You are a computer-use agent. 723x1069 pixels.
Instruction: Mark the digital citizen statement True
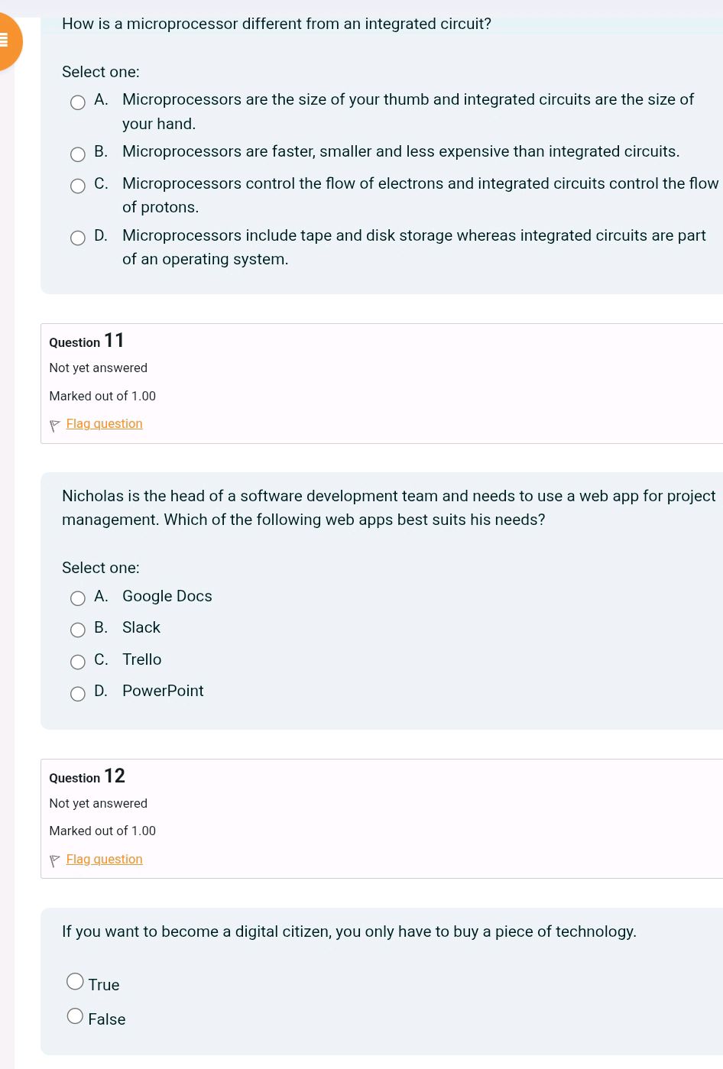75,981
